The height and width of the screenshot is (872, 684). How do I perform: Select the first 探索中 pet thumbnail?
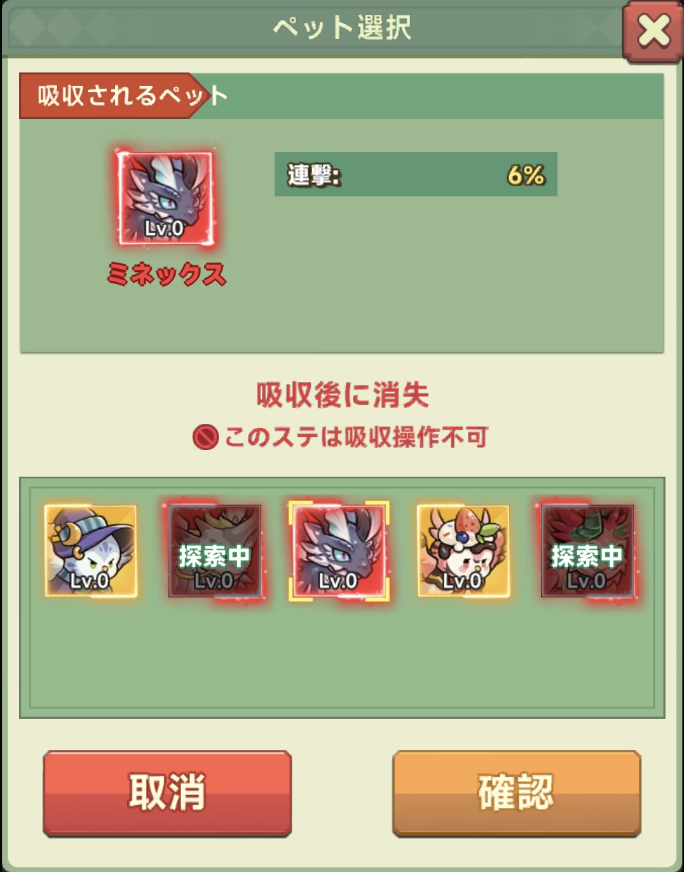coord(215,550)
